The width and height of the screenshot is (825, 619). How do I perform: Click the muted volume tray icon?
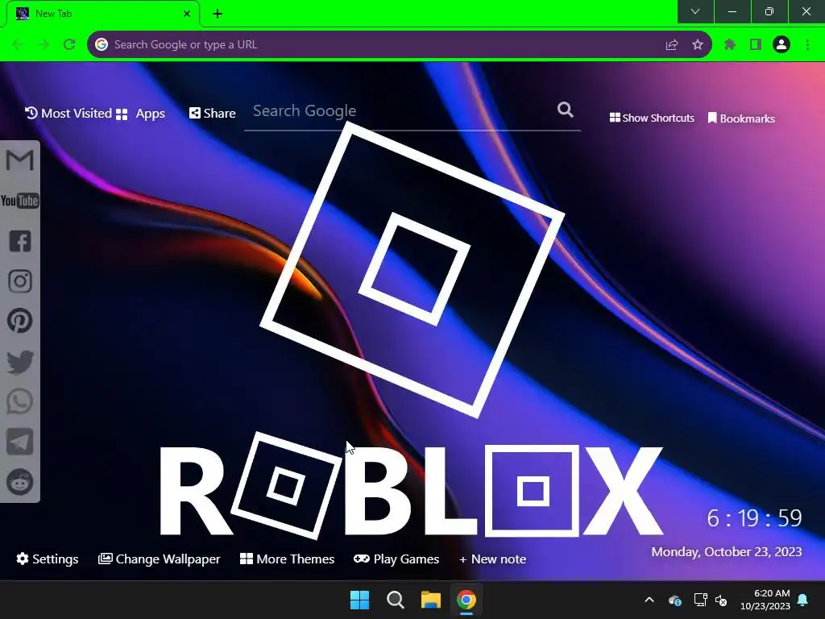click(x=721, y=600)
